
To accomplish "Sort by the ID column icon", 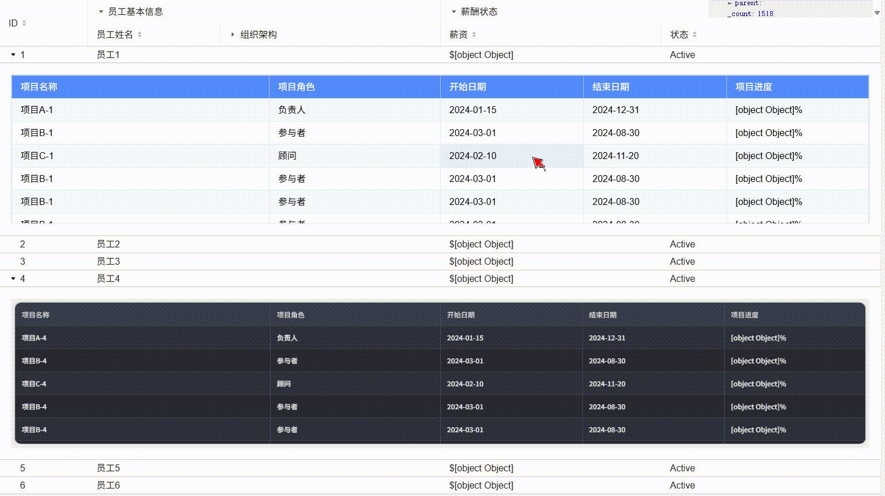I will click(24, 23).
